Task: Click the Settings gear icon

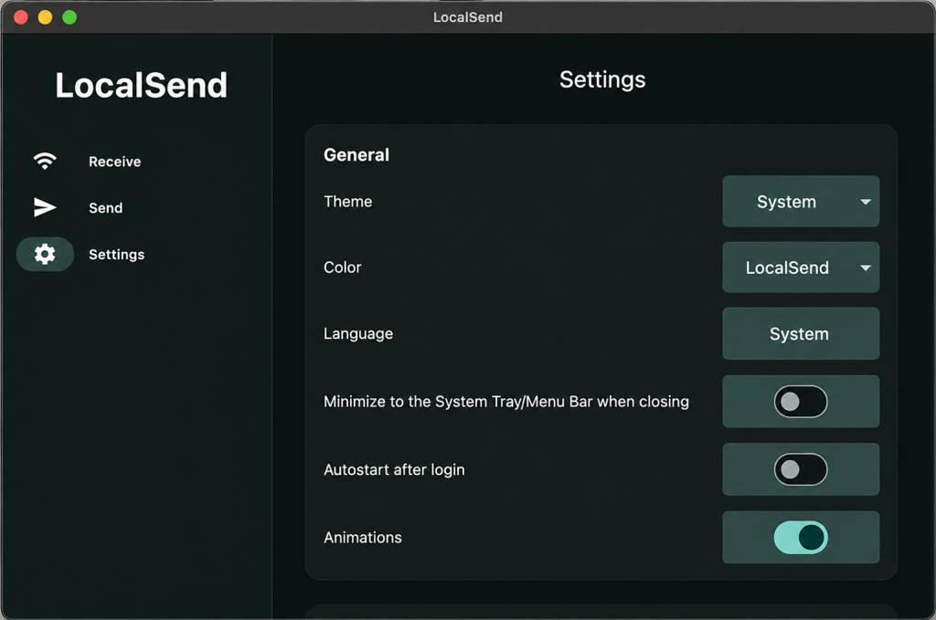Action: coord(45,255)
